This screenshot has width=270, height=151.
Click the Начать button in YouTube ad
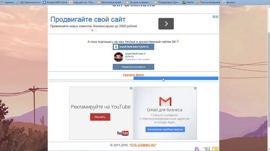[x=100, y=117]
